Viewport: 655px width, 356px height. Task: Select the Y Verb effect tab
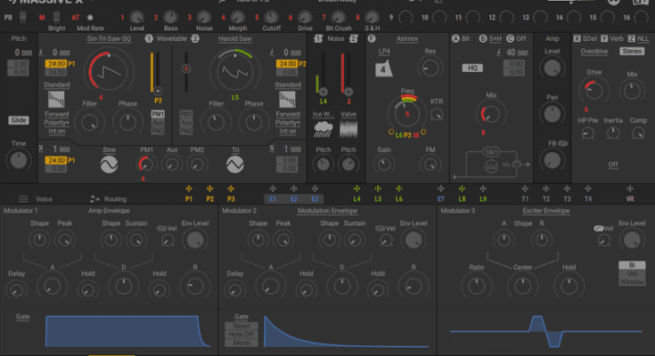[x=610, y=39]
